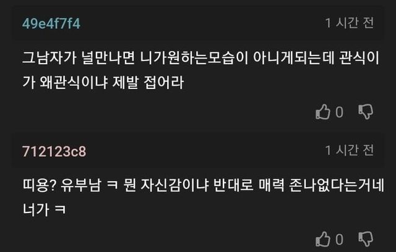Click the '1 시간 전' timestamp on 49e4f7f4's comment
The image size is (396, 252).
click(x=350, y=23)
